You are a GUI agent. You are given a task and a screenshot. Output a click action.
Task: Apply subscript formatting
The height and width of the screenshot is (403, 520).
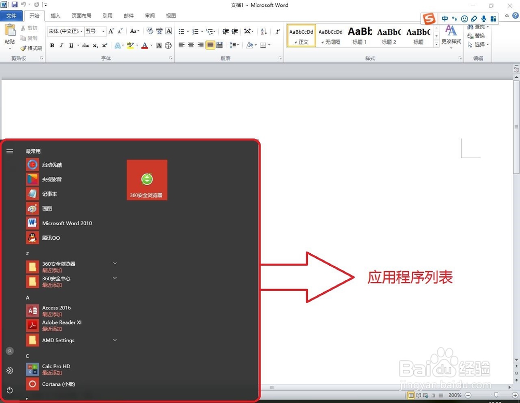tap(95, 45)
